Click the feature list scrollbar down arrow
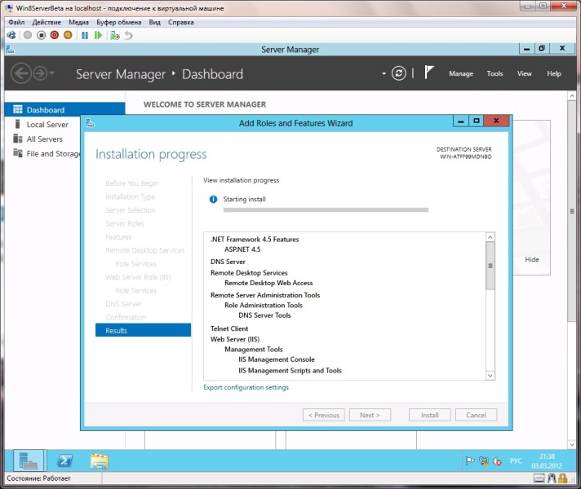 [490, 375]
